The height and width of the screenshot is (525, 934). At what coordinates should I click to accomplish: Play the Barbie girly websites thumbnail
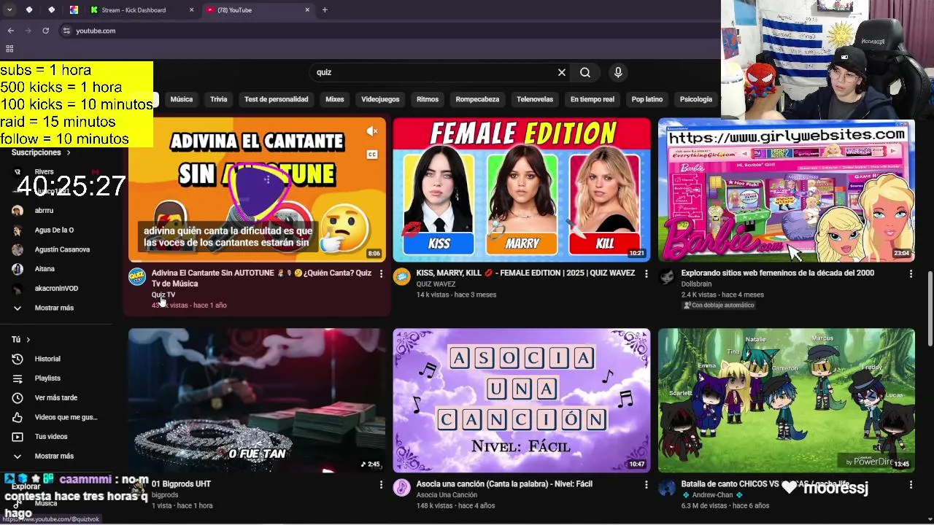[x=787, y=190]
